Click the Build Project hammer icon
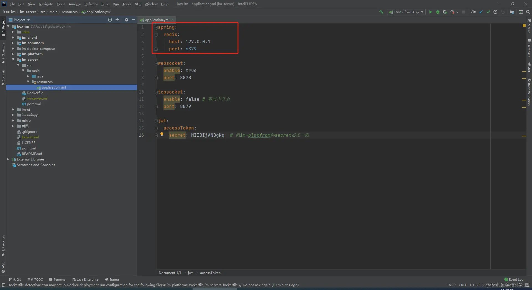532x290 pixels. click(381, 12)
